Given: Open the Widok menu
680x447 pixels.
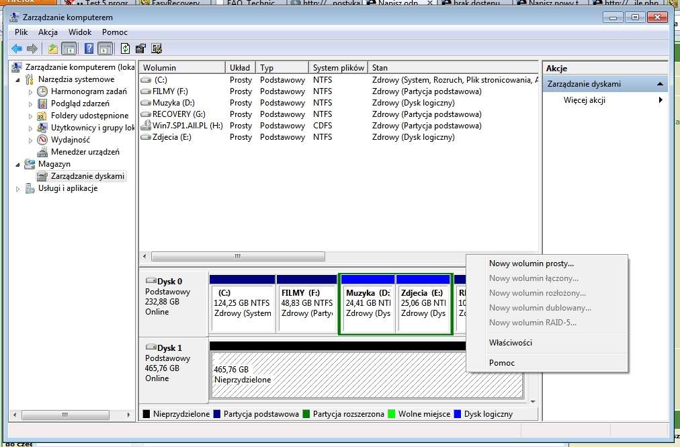Looking at the screenshot, I should click(x=80, y=32).
